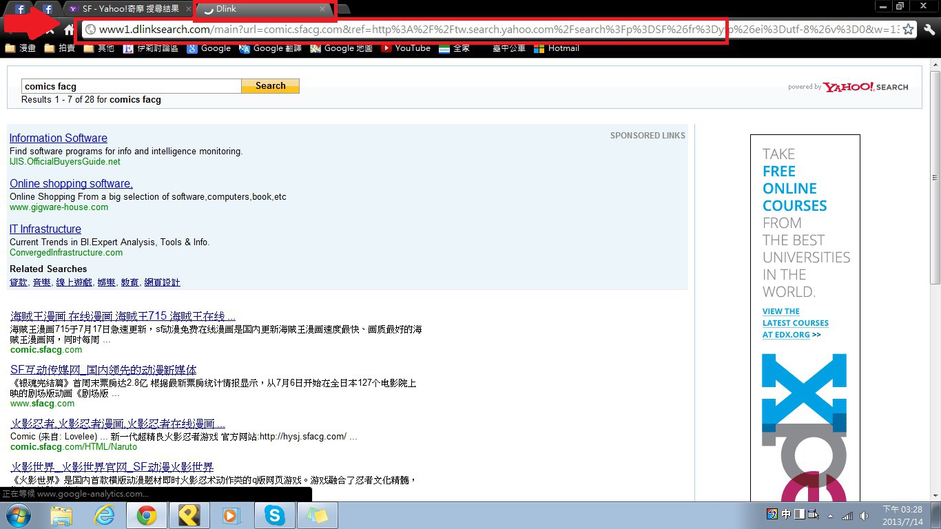
Task: Click the www.sfacg.com result URL text
Action: pos(42,404)
